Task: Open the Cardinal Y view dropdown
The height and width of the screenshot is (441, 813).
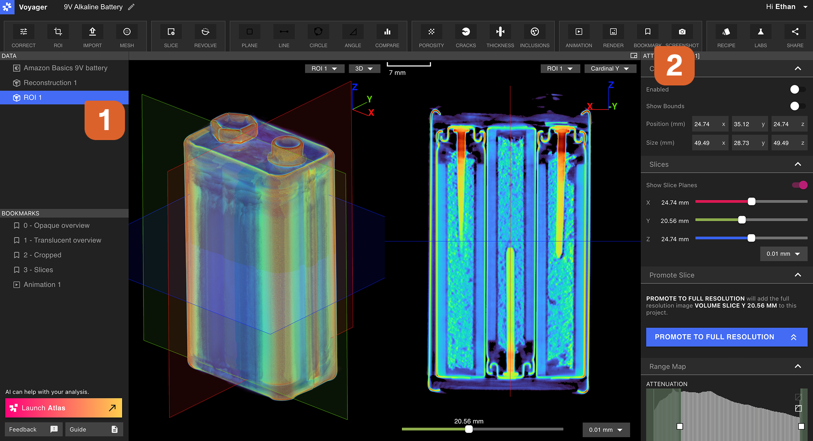Action: click(x=610, y=69)
